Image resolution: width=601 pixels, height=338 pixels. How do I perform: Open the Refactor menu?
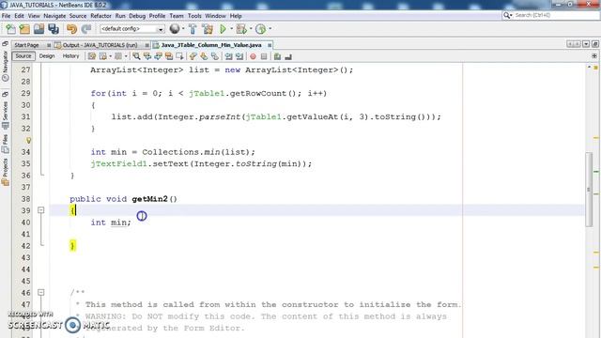tap(100, 16)
